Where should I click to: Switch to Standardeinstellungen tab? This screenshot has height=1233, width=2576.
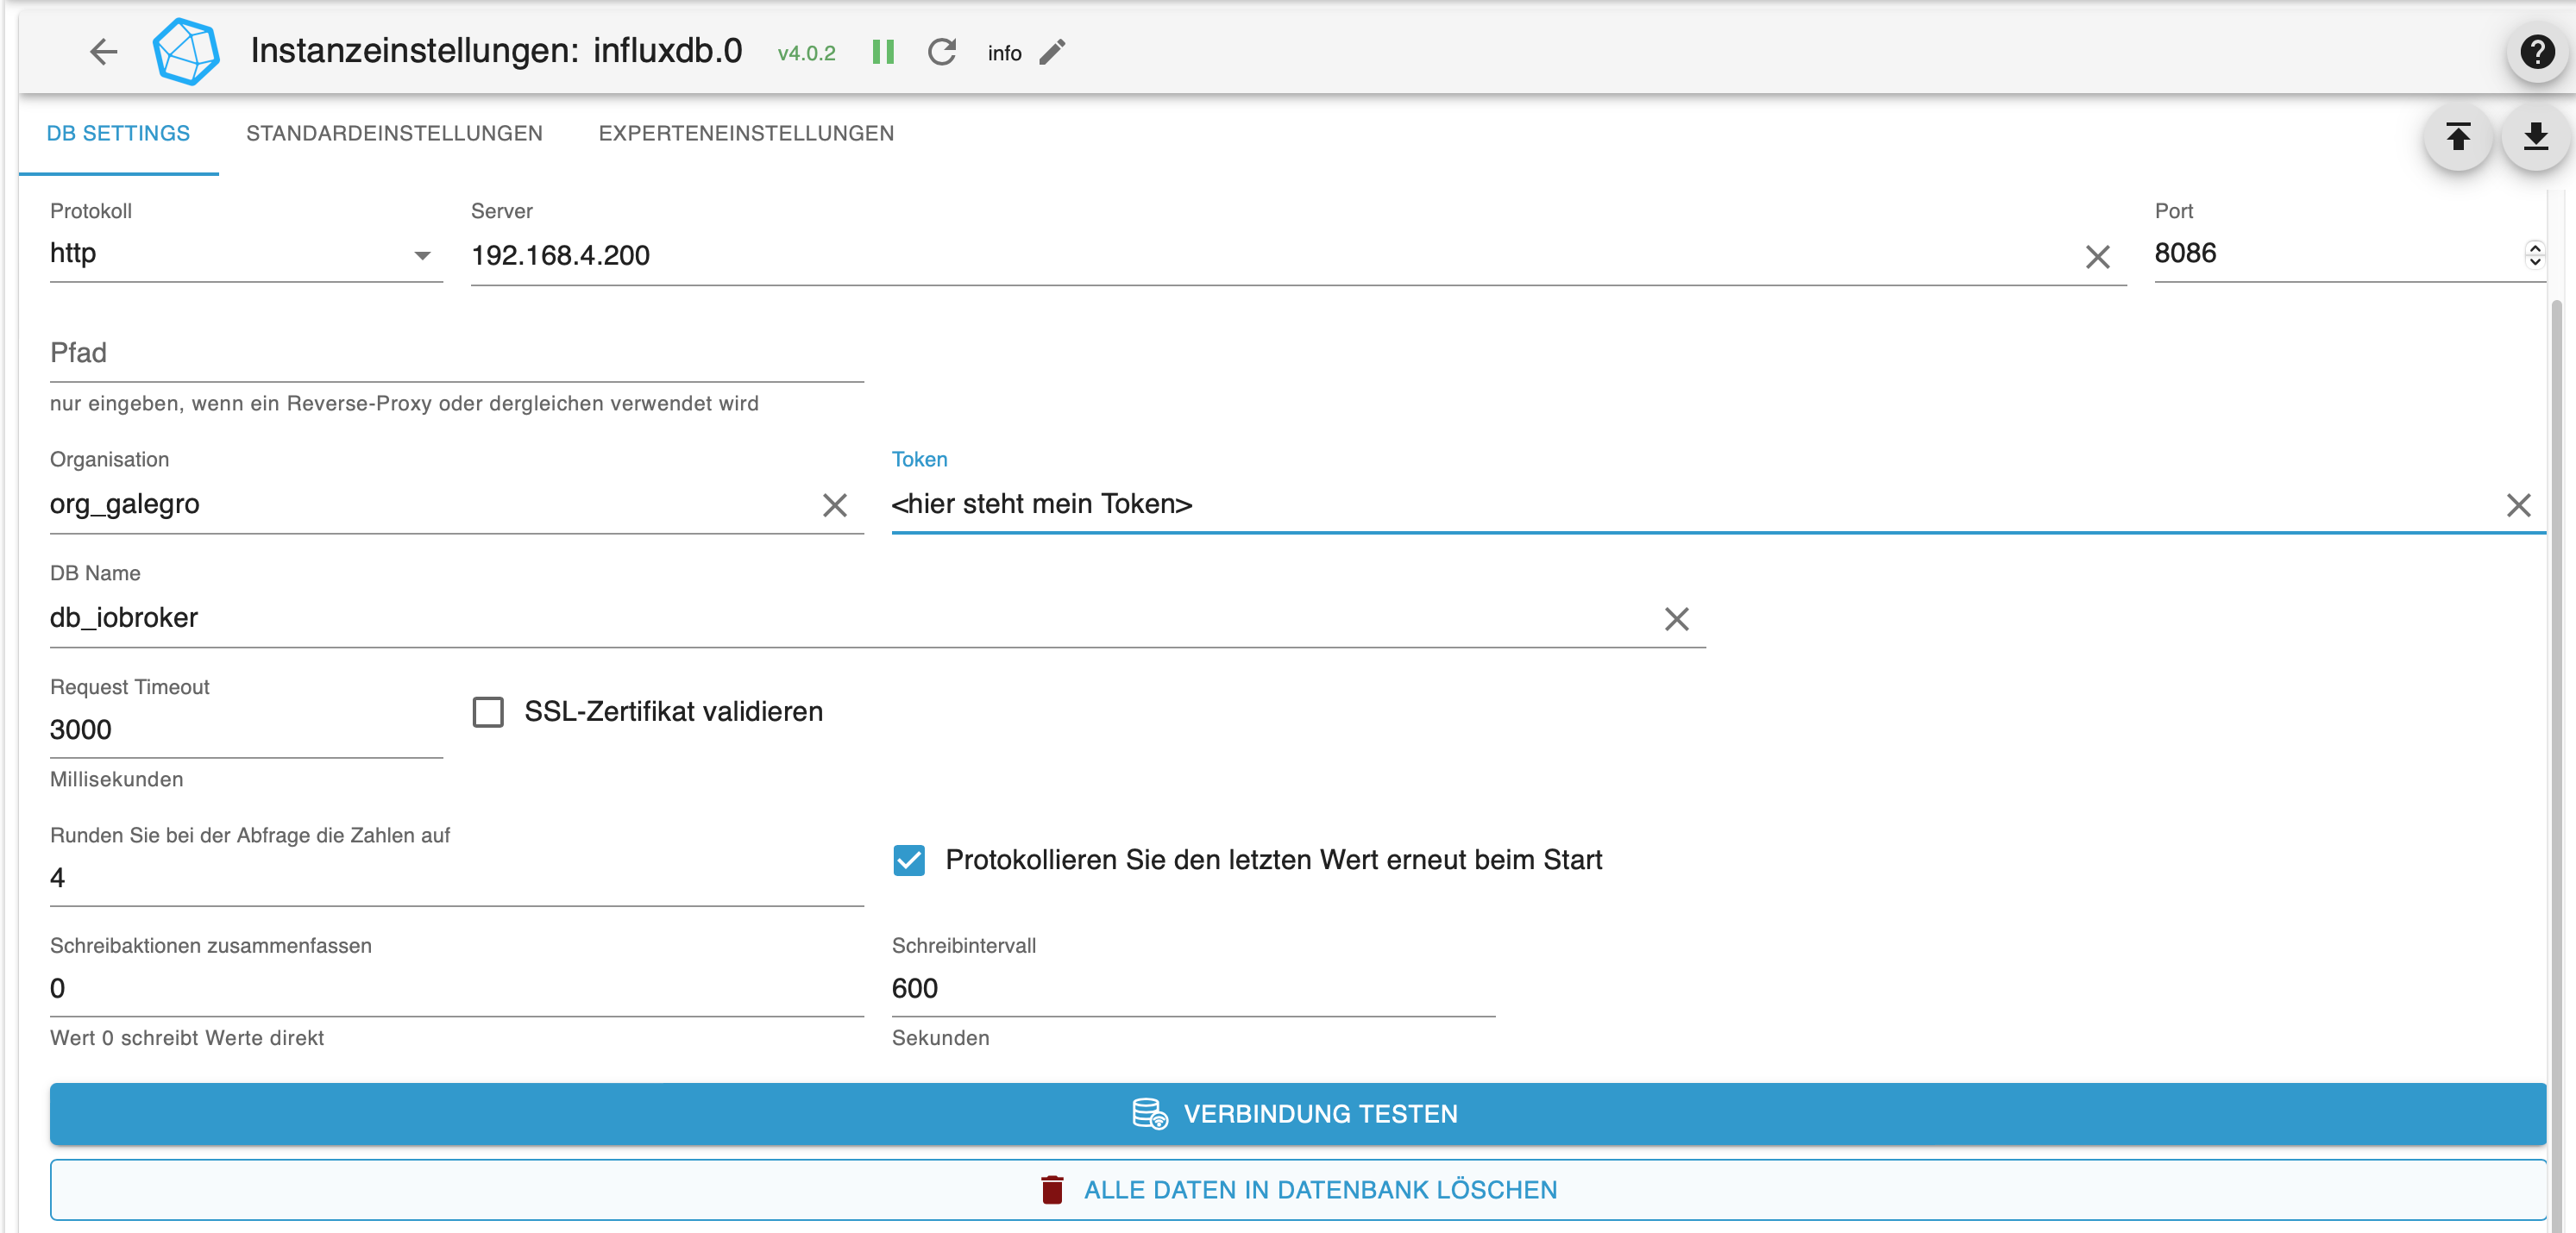pos(394,134)
